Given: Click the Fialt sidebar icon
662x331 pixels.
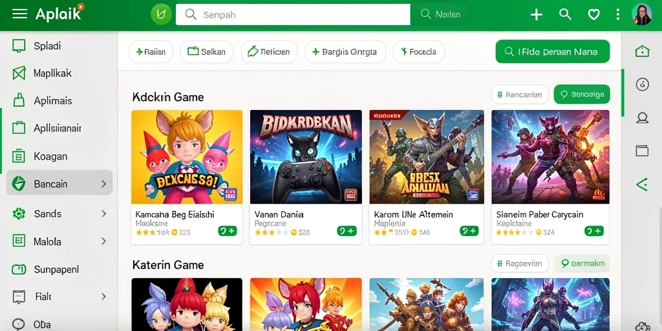Looking at the screenshot, I should pyautogui.click(x=19, y=297).
